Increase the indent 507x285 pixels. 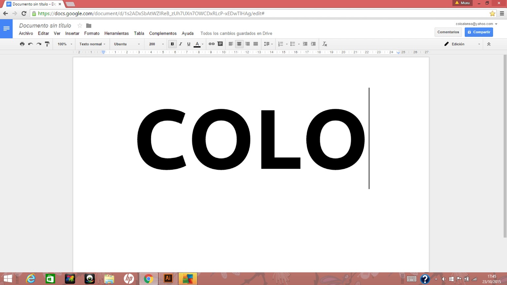[313, 44]
